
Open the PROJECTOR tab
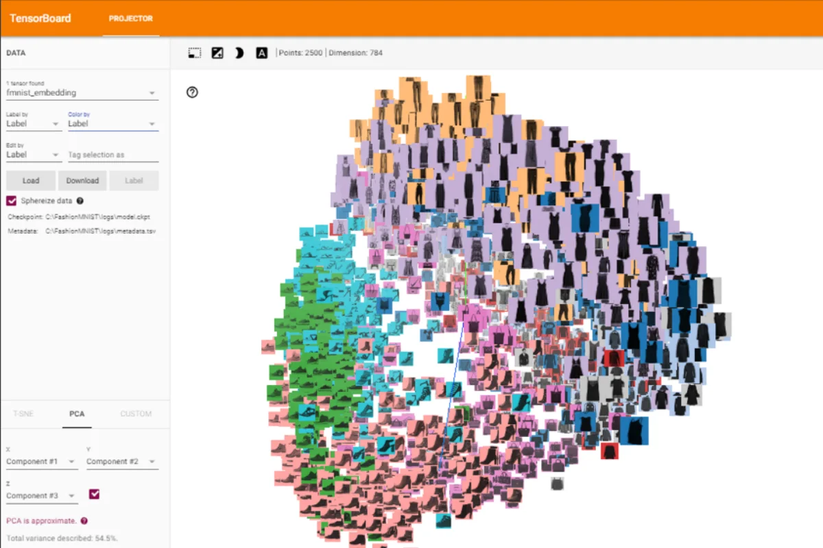(x=130, y=18)
